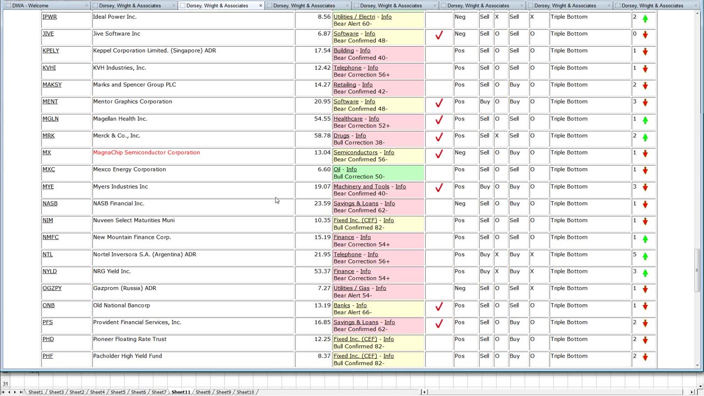Click the red checkmark in Mentor Graphics row
704x396 pixels.
point(439,103)
